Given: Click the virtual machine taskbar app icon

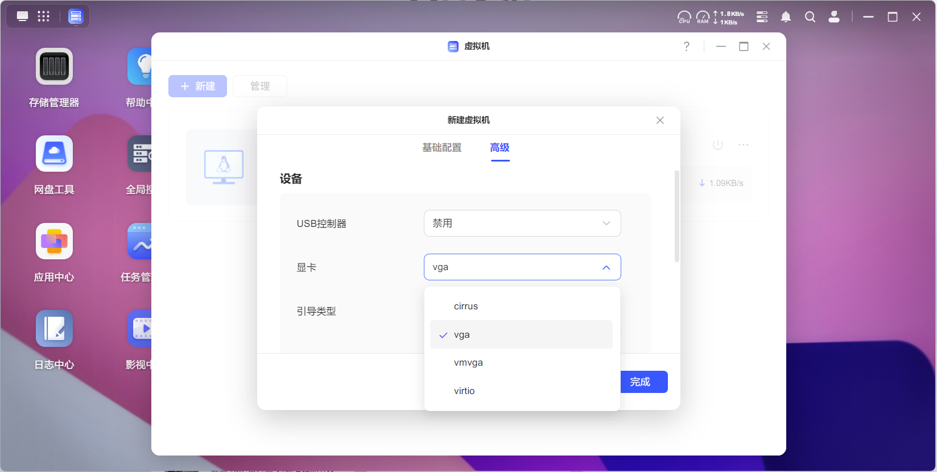Looking at the screenshot, I should pos(75,16).
